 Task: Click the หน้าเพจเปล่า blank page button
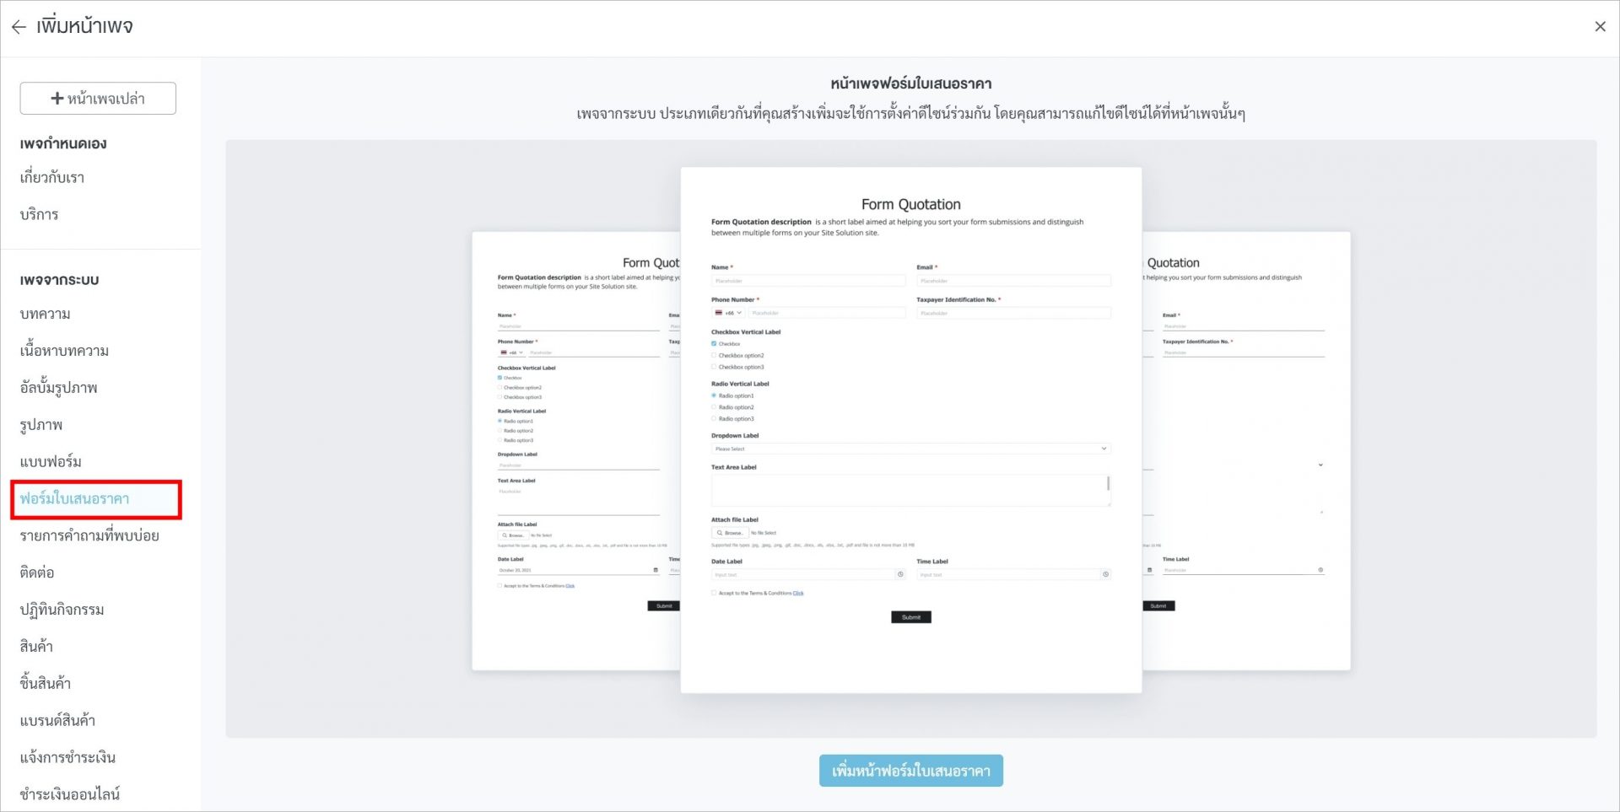98,99
